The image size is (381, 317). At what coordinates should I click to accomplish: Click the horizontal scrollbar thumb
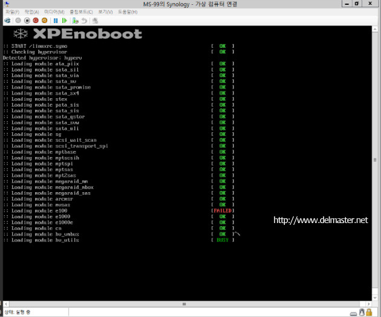click(184, 304)
